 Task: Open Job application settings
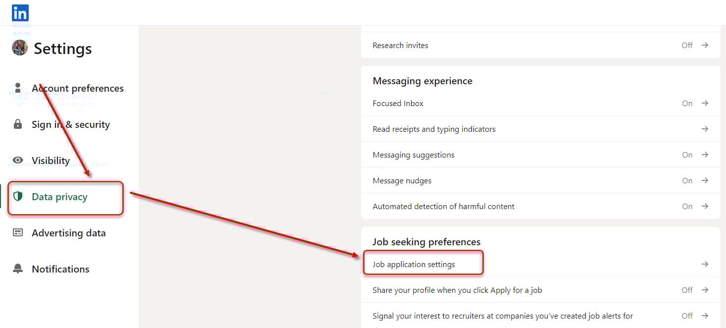coord(414,264)
